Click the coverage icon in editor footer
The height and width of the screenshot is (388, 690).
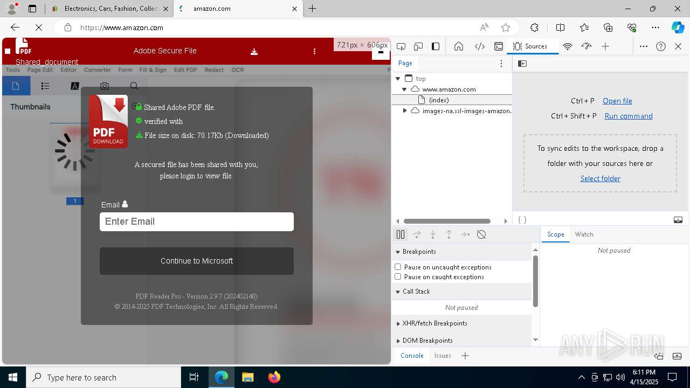pos(678,220)
